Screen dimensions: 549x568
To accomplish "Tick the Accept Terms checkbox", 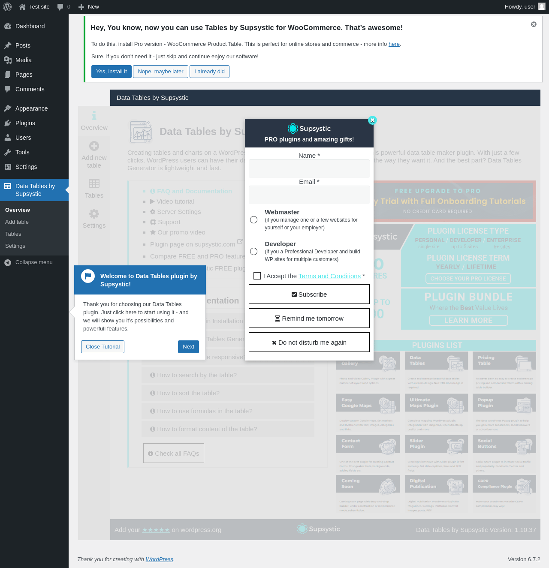I will [x=257, y=276].
